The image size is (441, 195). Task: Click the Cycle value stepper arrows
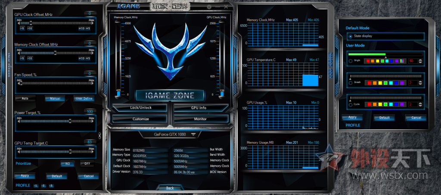click(420, 104)
